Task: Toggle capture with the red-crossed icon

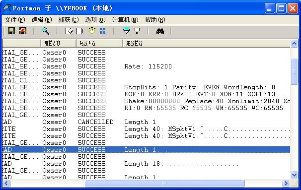Action: pos(23,31)
